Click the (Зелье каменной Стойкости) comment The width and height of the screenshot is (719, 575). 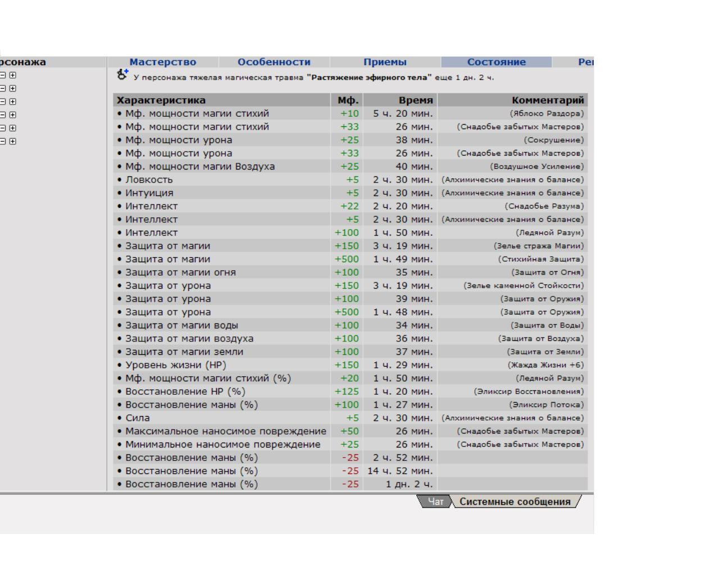[x=524, y=285]
